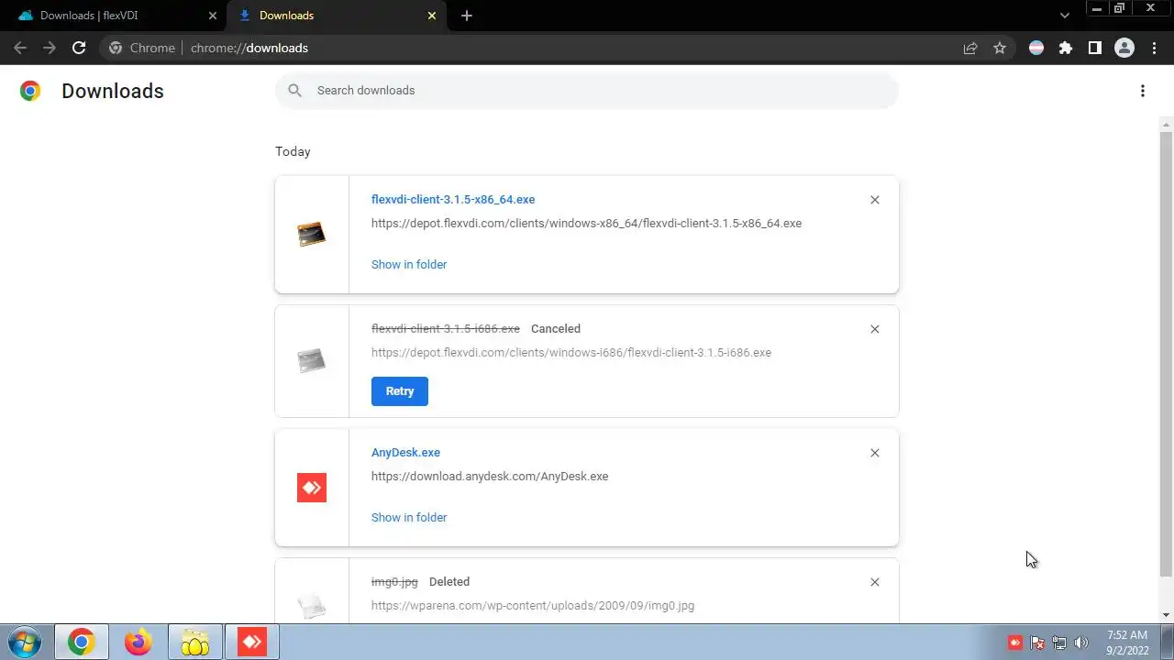
Task: Click the page vertical scrollbar thumb
Action: point(1167,354)
